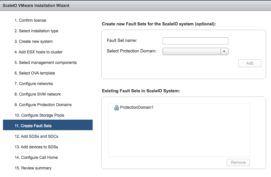
Task: Go to Configure SVM network step
Action: point(38,94)
